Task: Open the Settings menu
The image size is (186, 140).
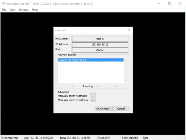Action: click(x=23, y=10)
